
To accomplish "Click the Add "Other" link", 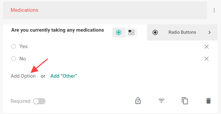I will 64,76.
